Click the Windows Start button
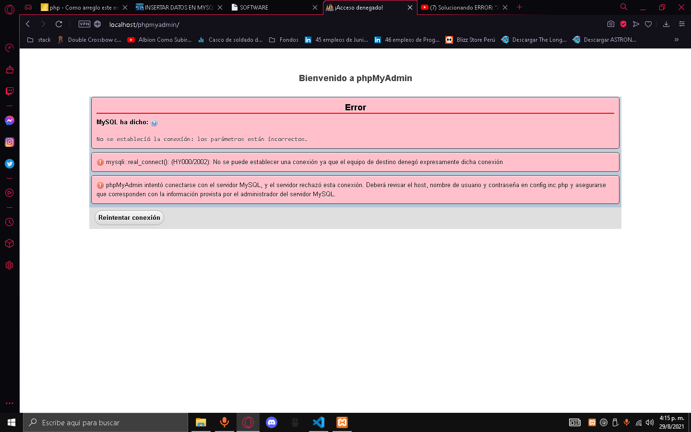 pos(12,422)
